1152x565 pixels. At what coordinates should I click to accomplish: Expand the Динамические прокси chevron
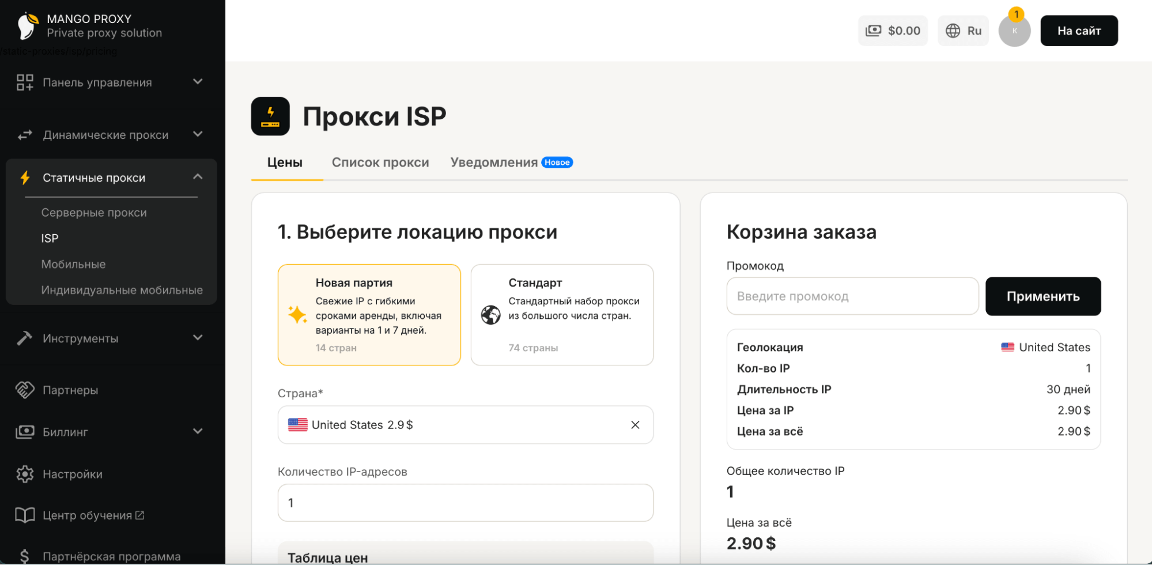(x=198, y=134)
